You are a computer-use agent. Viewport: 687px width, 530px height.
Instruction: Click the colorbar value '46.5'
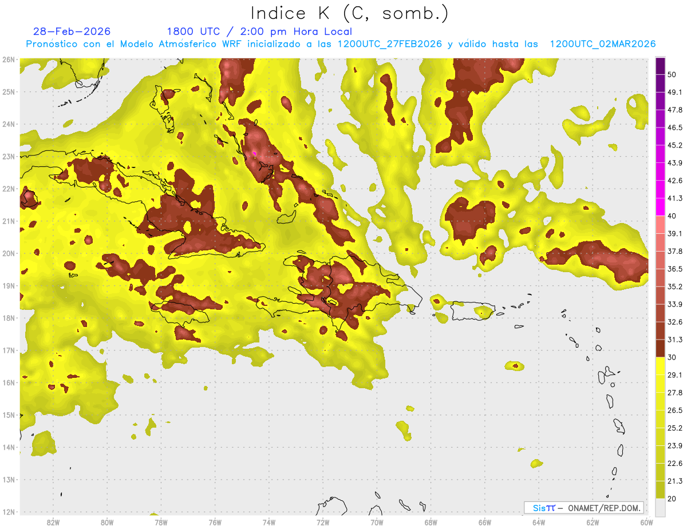(x=674, y=127)
